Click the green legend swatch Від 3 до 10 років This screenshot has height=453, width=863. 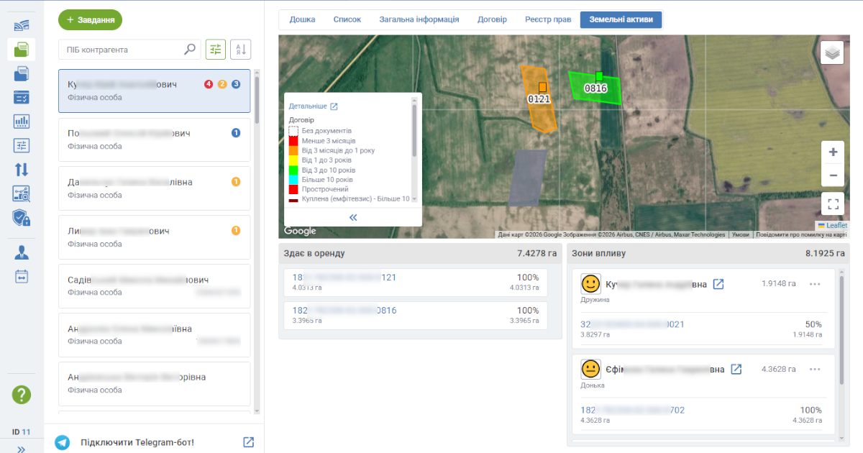pos(293,170)
